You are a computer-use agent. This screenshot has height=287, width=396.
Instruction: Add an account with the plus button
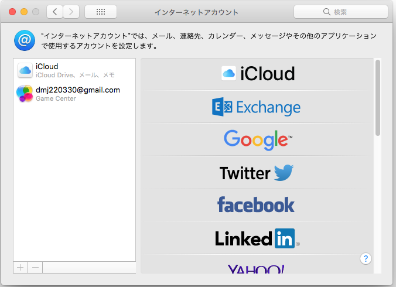tap(21, 267)
